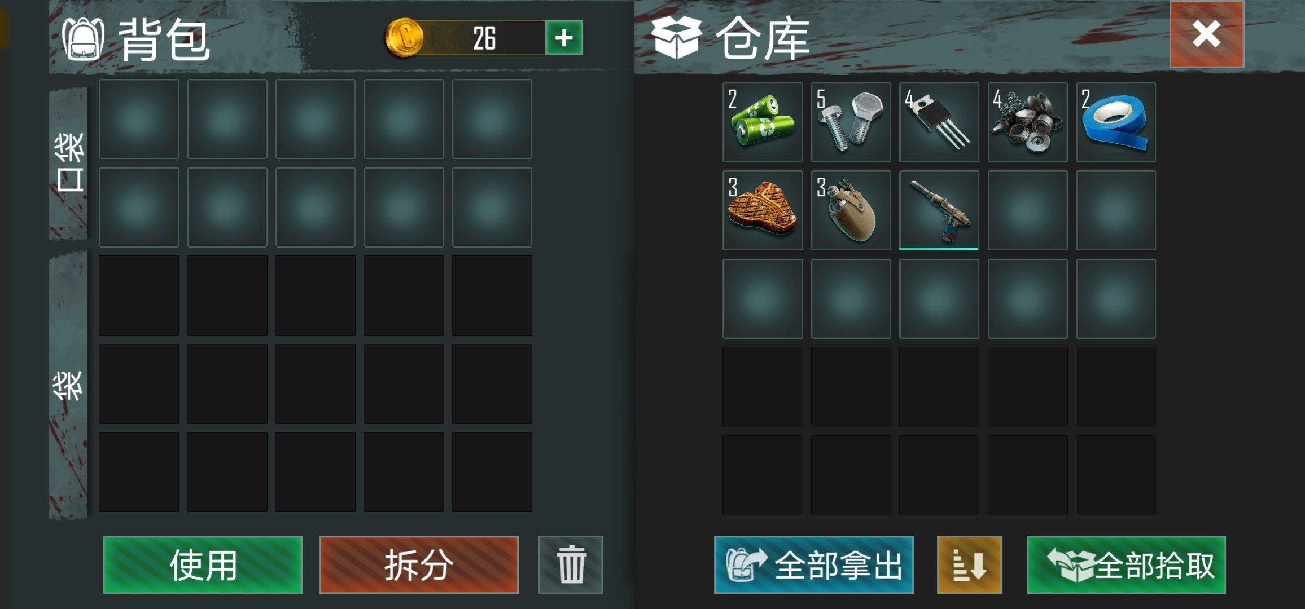Click the trash bin delete button

point(571,564)
